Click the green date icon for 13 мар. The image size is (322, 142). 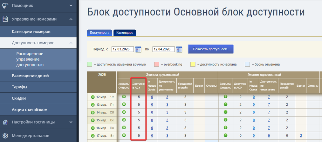92,105
